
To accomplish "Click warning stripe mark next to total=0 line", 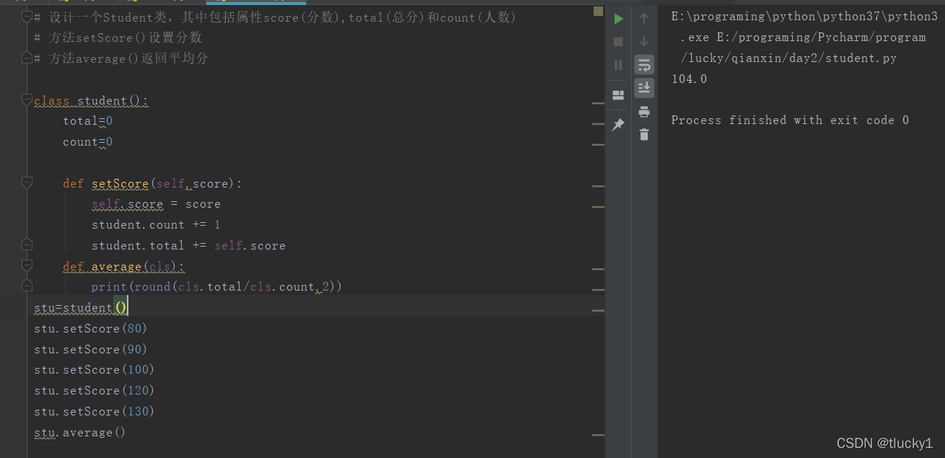I will coord(598,123).
